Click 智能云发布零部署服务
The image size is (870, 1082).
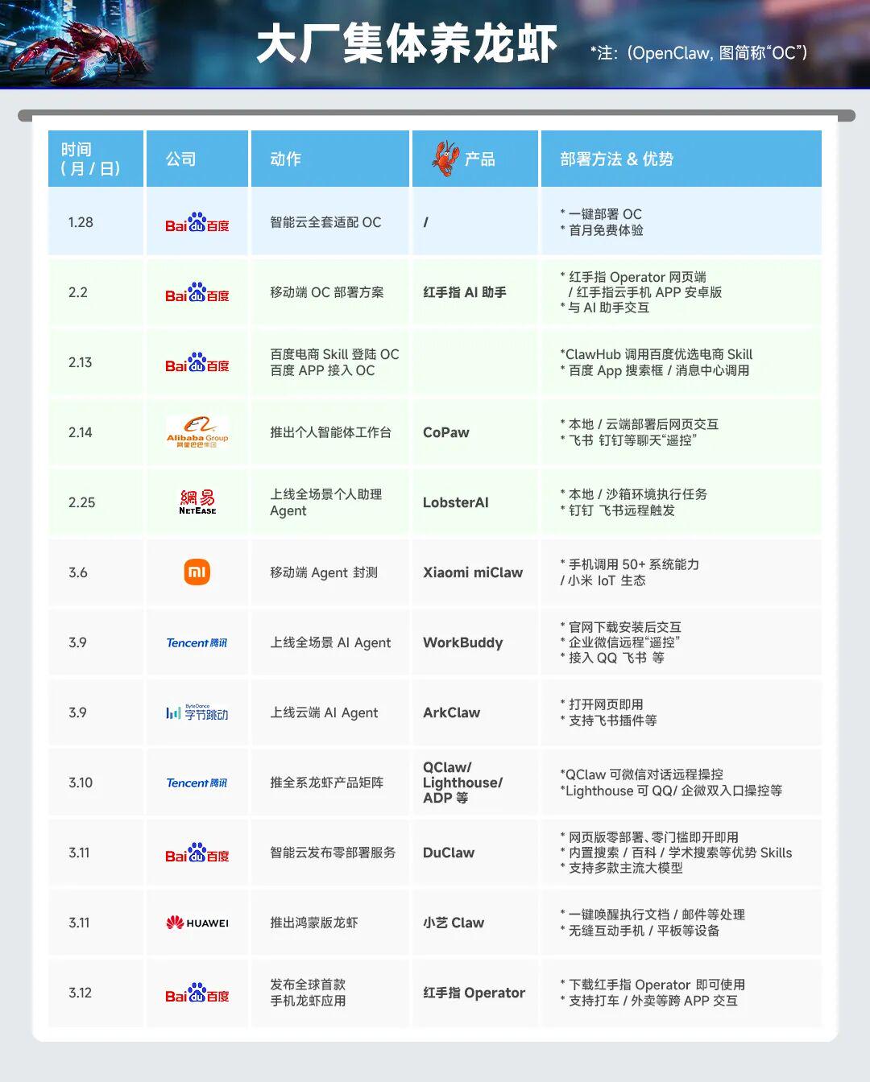point(333,853)
